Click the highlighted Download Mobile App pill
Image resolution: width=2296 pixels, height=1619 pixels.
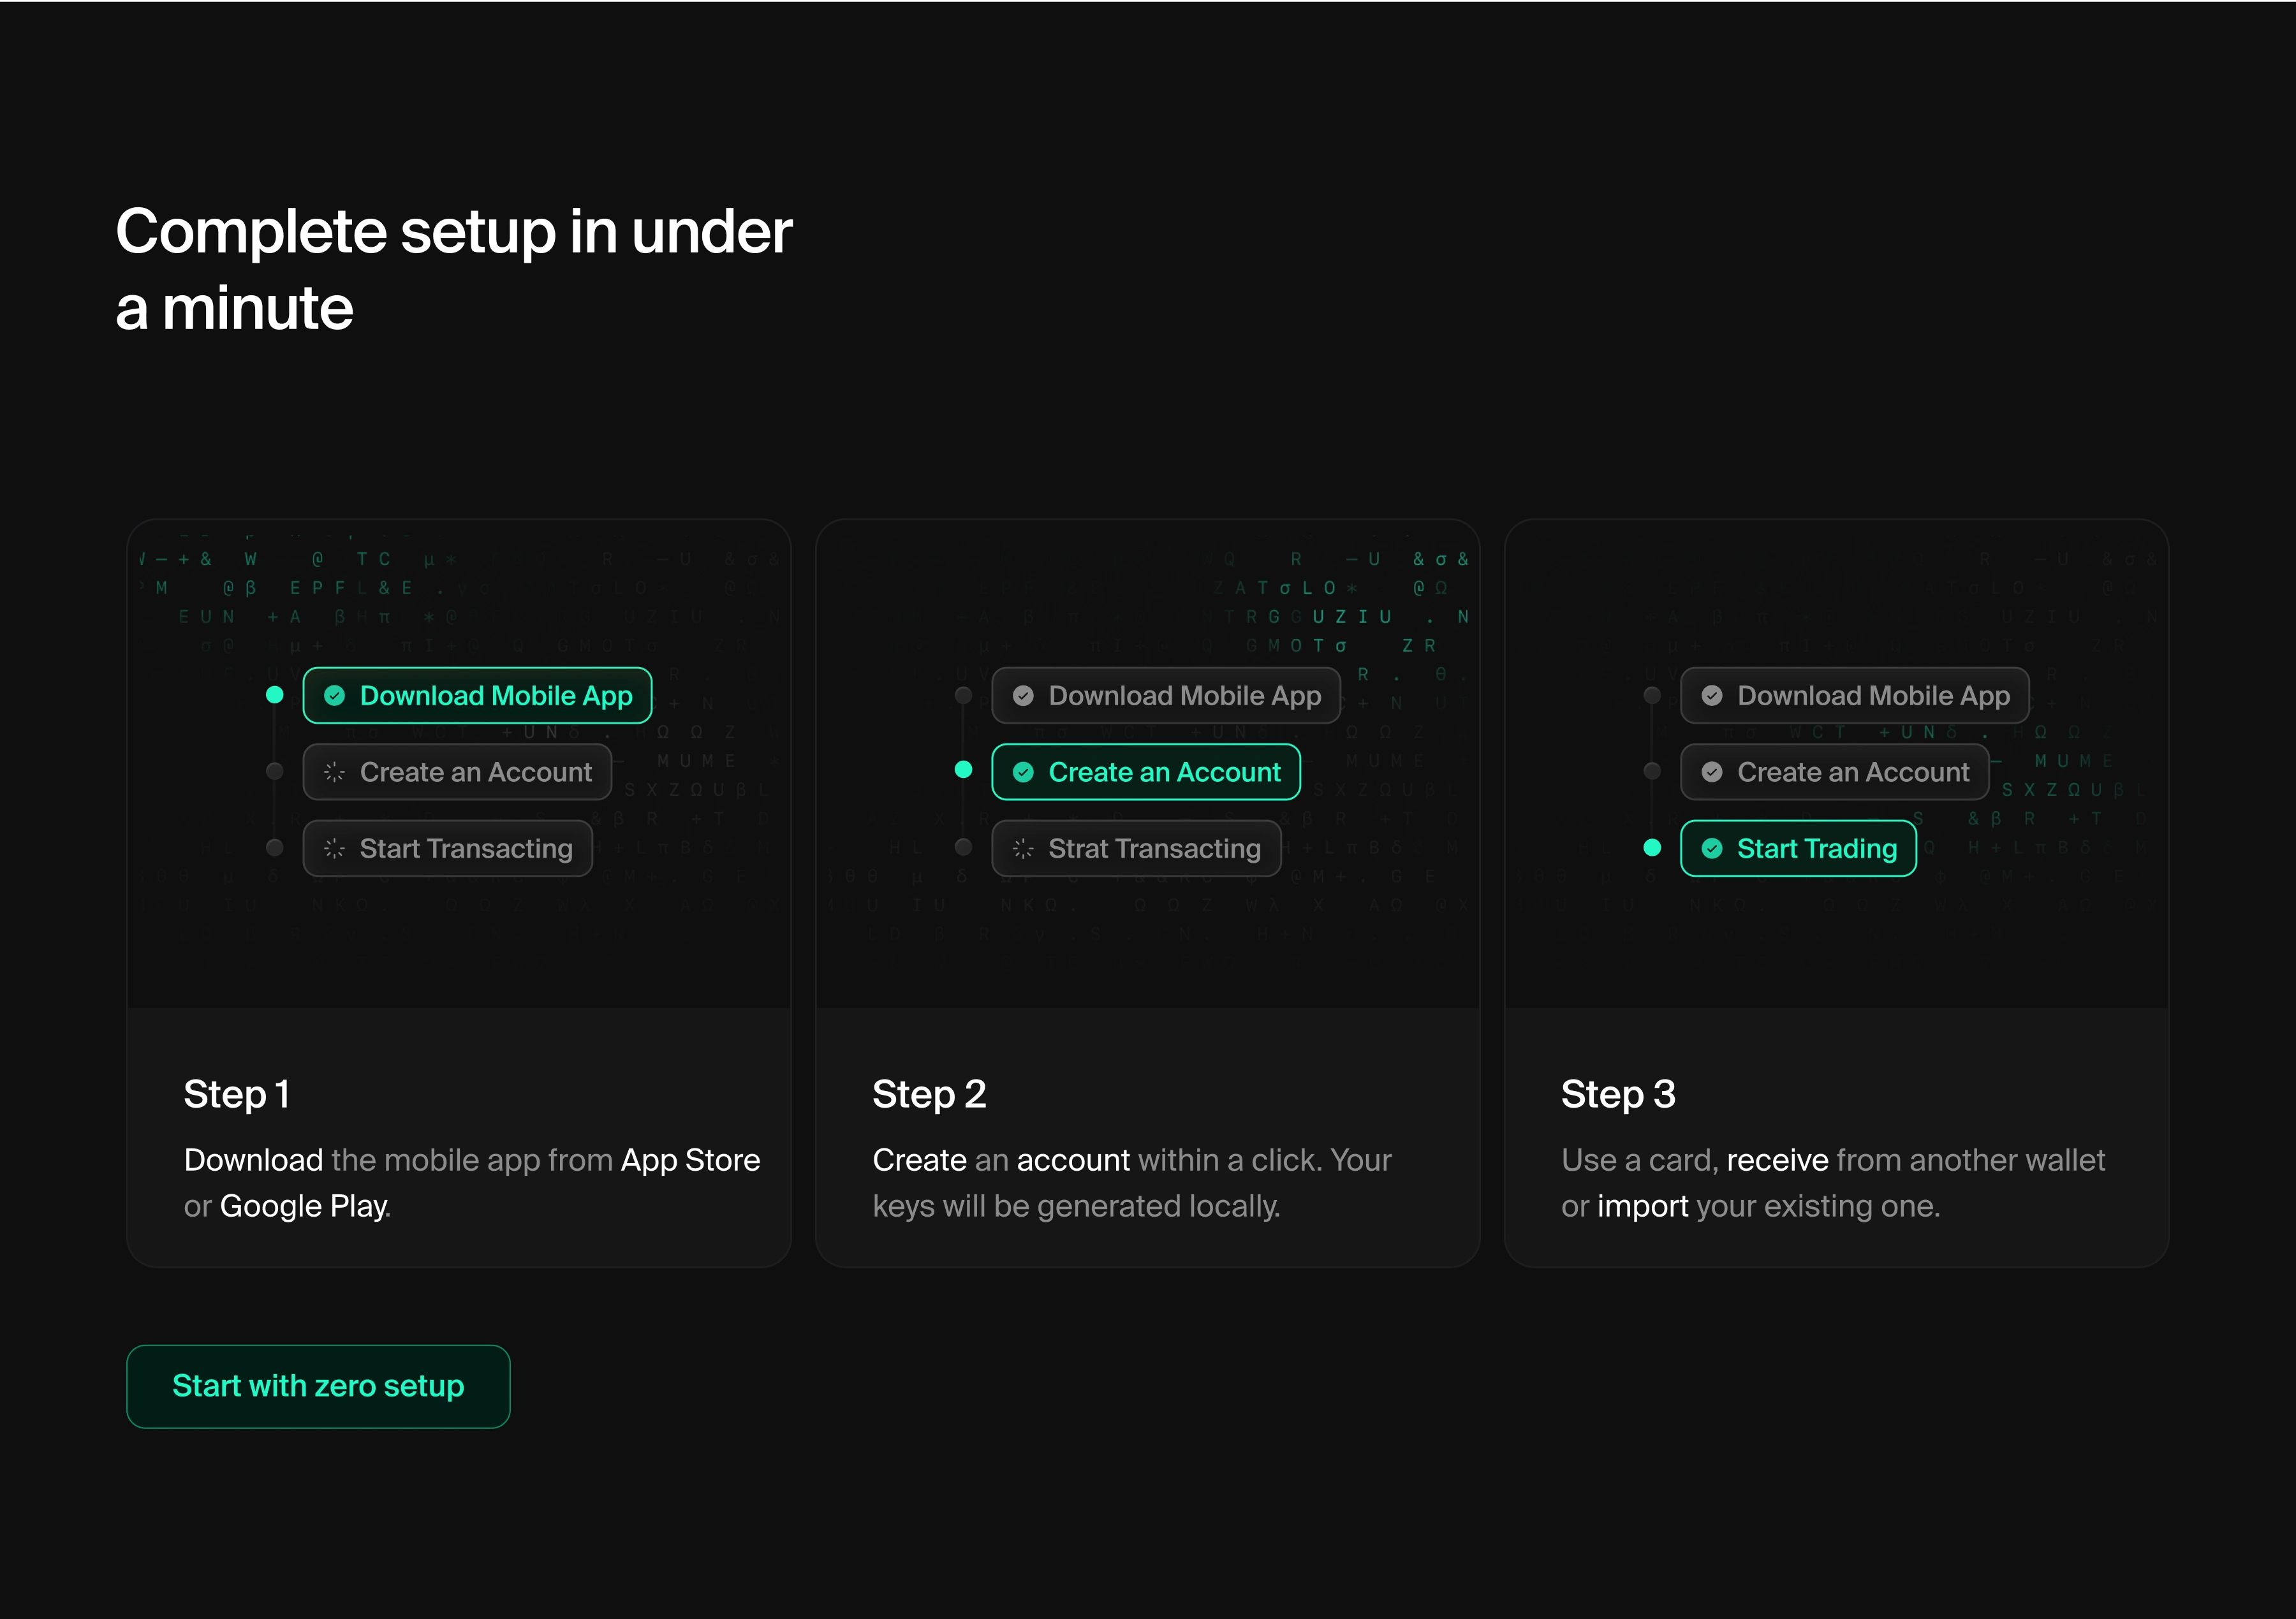click(x=478, y=696)
